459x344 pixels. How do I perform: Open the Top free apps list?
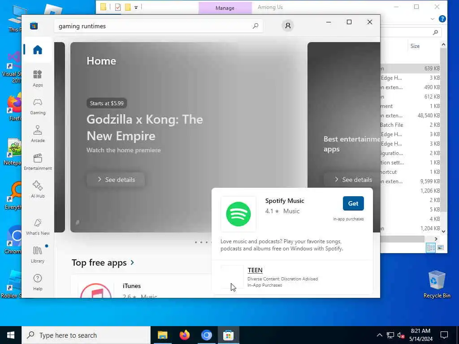coord(103,262)
